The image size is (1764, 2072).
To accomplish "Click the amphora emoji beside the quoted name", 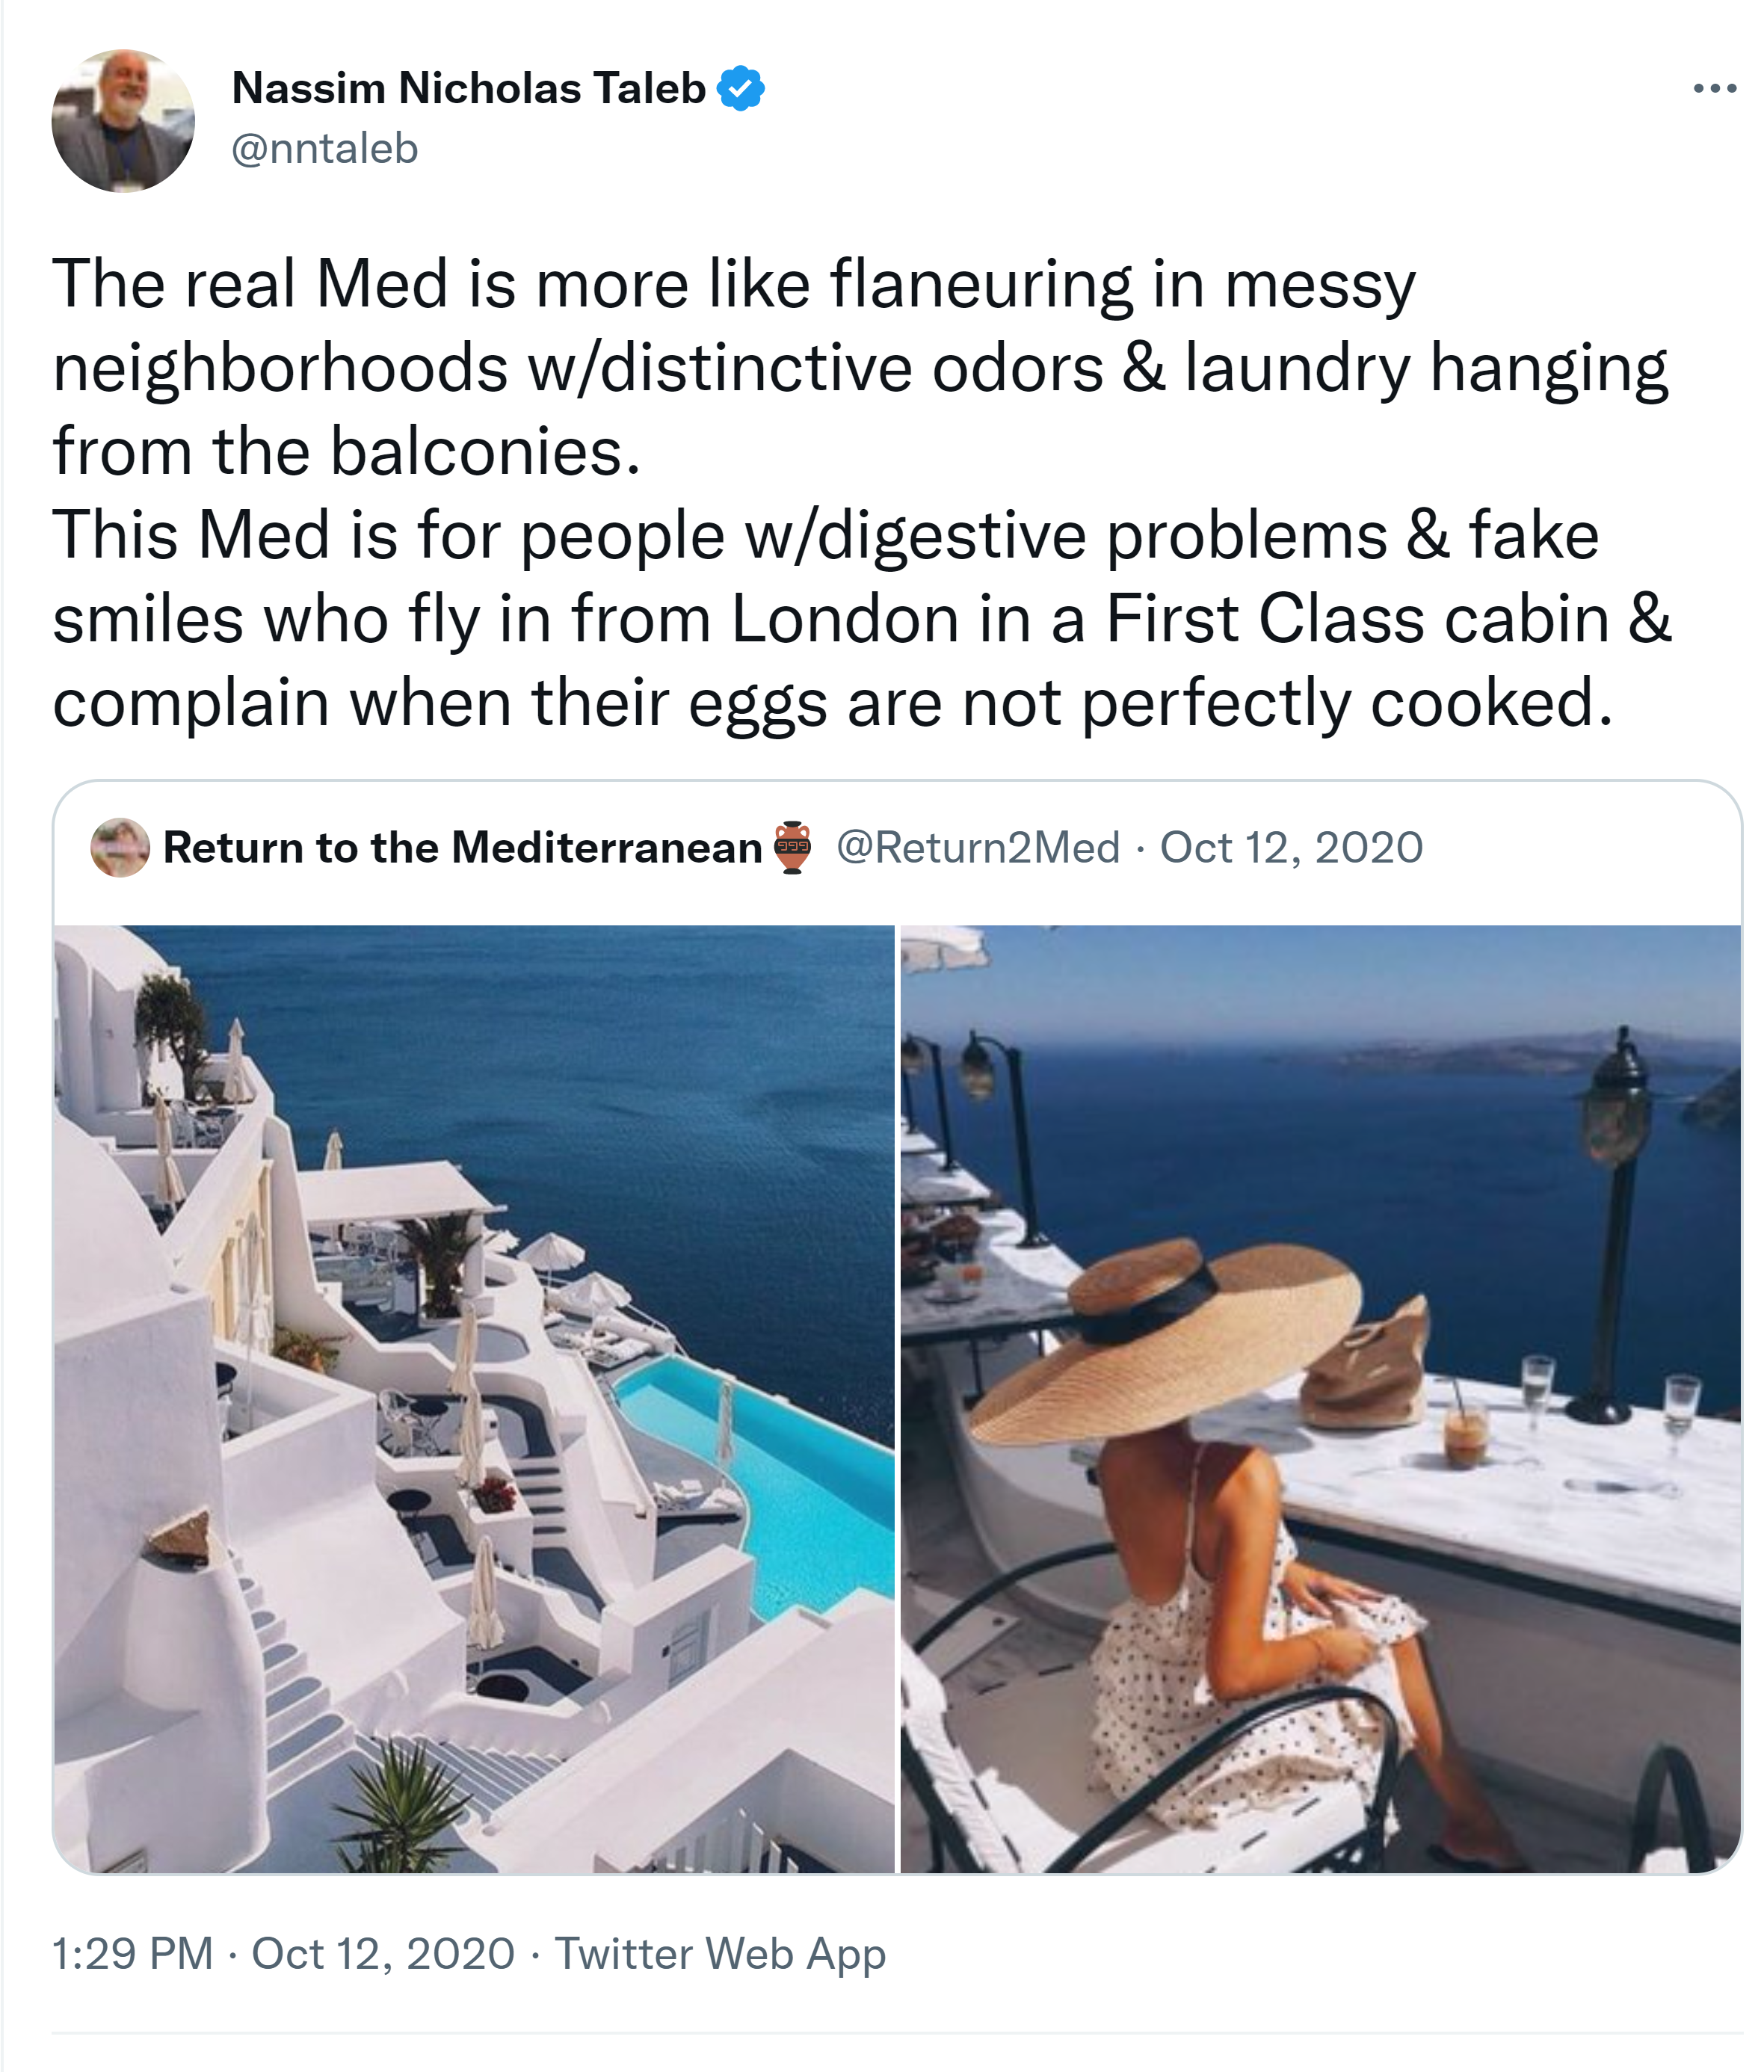I will pos(793,848).
